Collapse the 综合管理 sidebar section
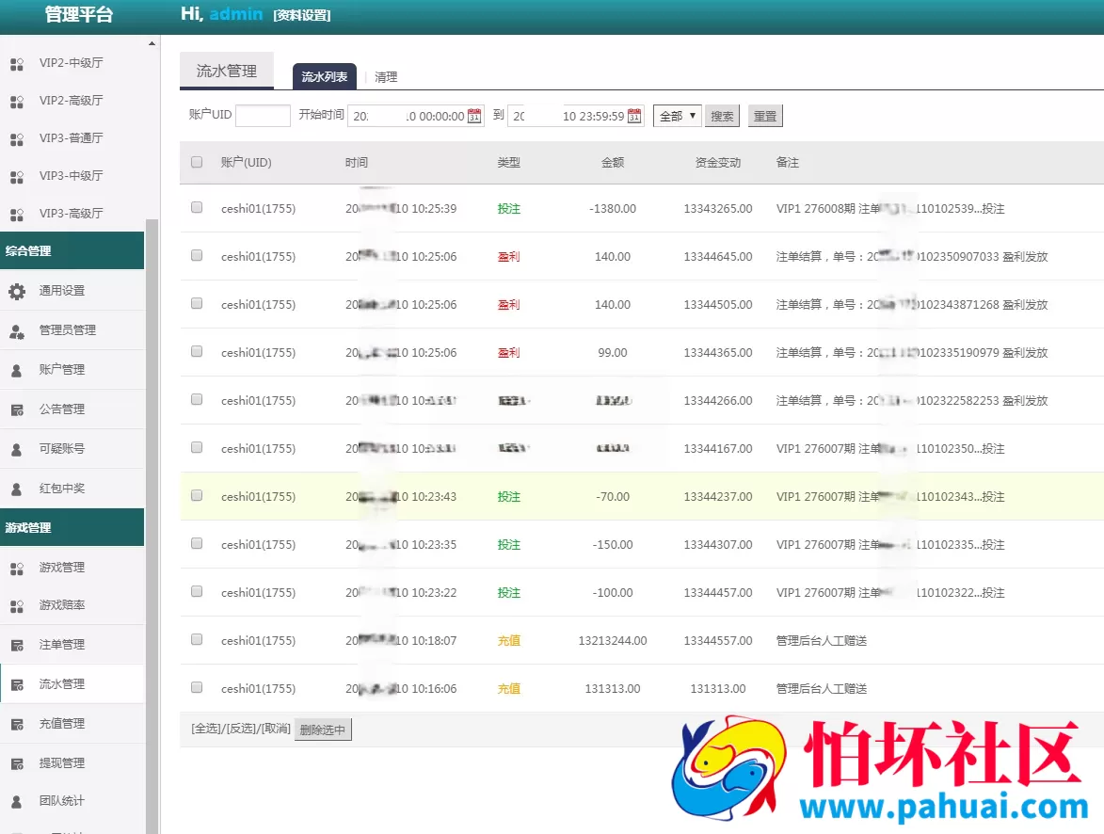The width and height of the screenshot is (1104, 834). point(72,250)
